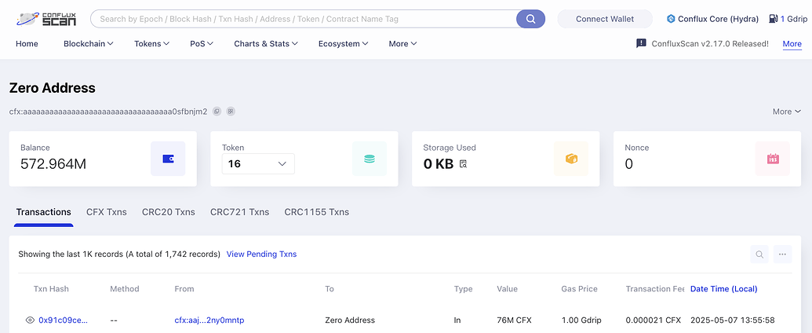Open View Pending Txns link
Image resolution: width=812 pixels, height=333 pixels.
(x=261, y=254)
